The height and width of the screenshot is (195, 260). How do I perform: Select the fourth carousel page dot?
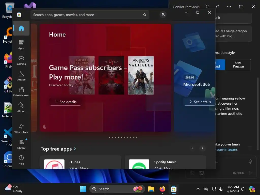click(x=119, y=137)
